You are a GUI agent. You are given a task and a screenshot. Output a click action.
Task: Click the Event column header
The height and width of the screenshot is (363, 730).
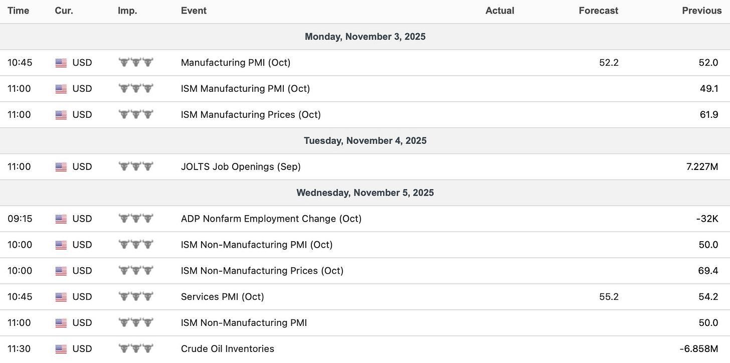pyautogui.click(x=194, y=11)
